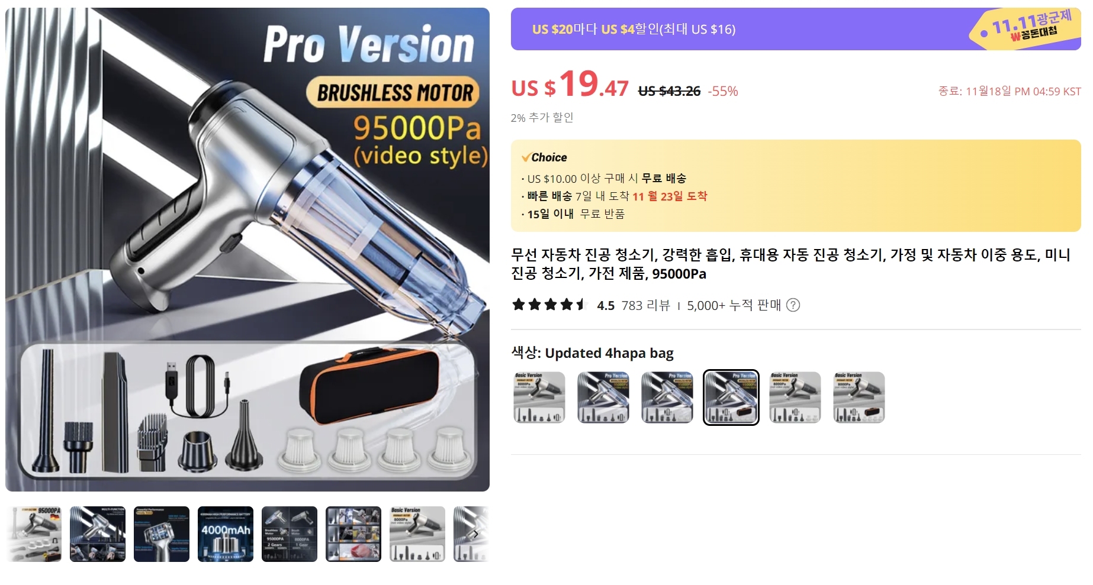View the multi-function gallery thumbnail

tap(98, 534)
